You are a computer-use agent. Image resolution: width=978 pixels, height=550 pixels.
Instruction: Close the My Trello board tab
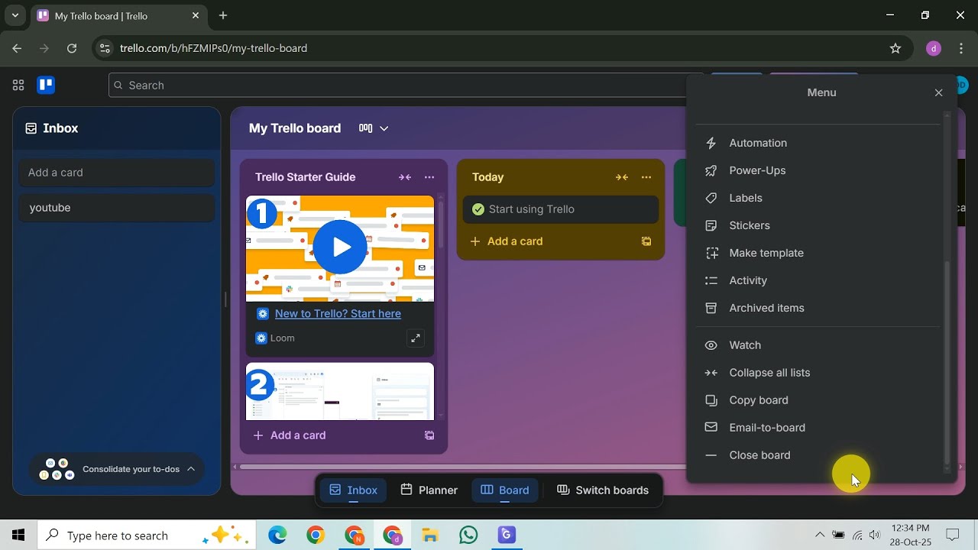pos(196,15)
